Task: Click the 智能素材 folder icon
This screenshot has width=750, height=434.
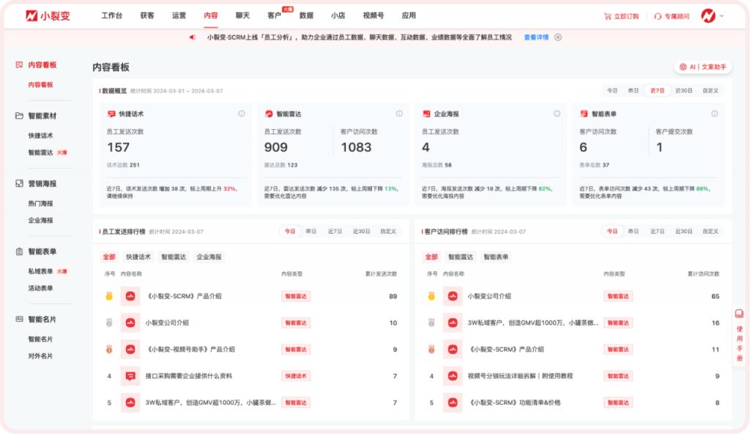Action: click(x=19, y=115)
